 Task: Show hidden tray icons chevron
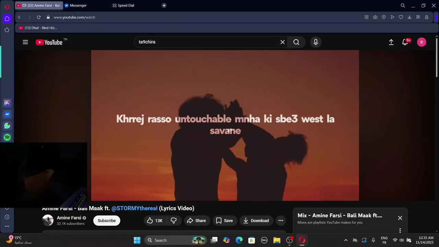point(346,240)
